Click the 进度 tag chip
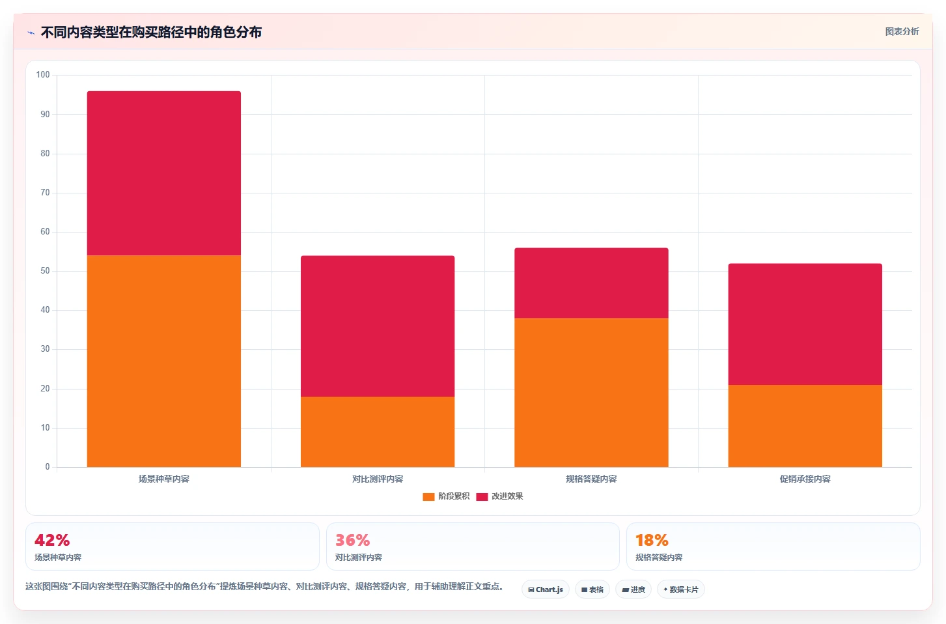This screenshot has height=624, width=946. click(x=633, y=589)
